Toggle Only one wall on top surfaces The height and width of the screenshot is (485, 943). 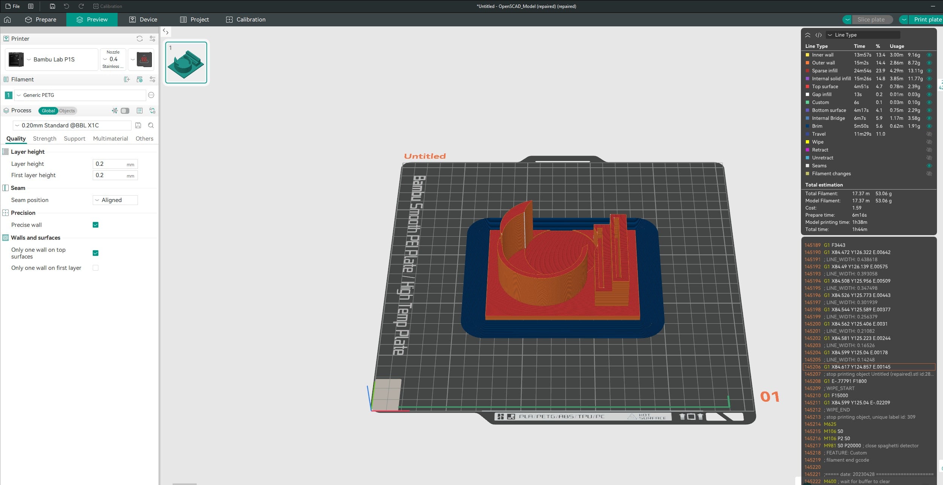95,253
